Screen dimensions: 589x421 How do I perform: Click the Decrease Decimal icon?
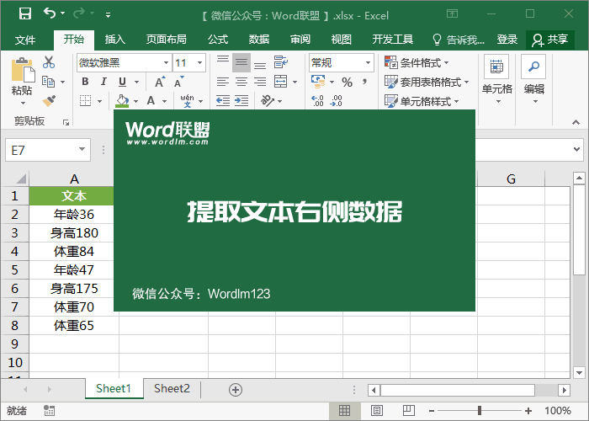pos(337,101)
